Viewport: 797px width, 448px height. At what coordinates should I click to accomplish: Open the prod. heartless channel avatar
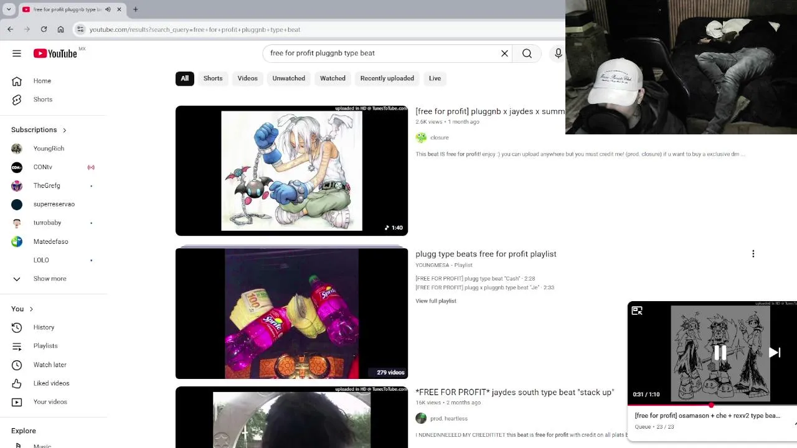(x=421, y=419)
